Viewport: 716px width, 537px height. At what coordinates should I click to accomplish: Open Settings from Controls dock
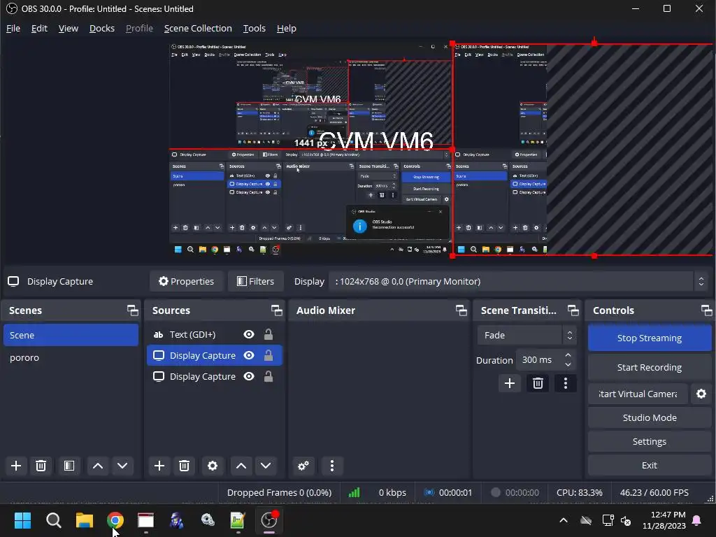650,441
